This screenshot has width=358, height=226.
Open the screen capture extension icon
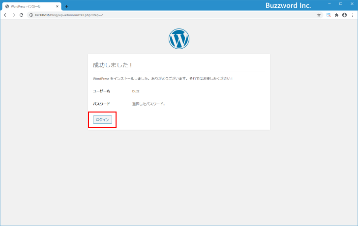(328, 15)
